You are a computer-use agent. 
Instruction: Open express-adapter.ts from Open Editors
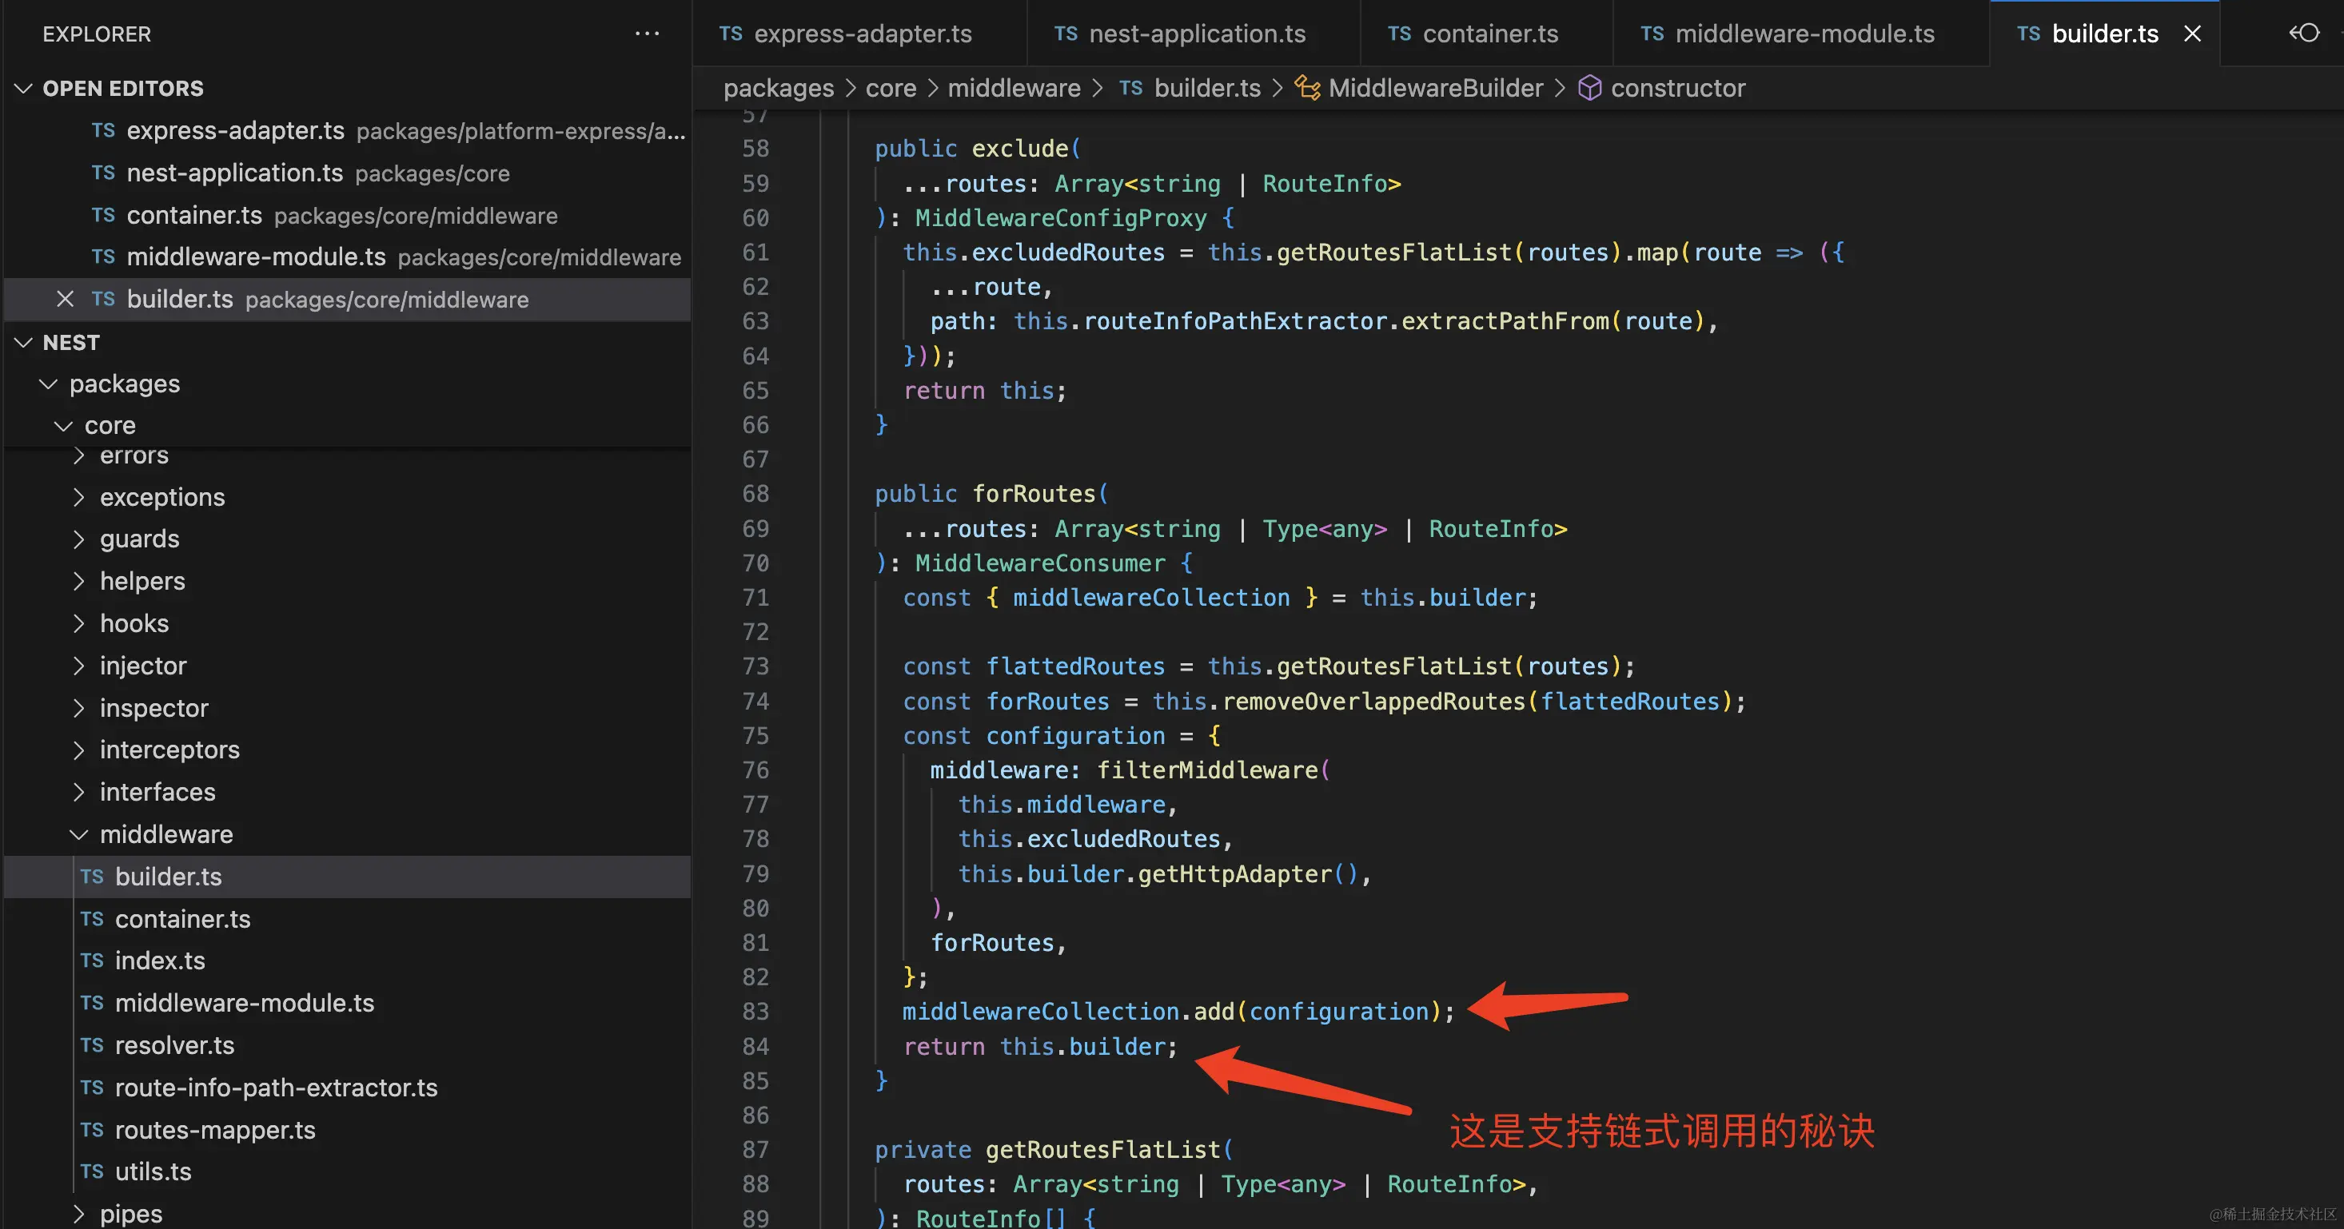click(348, 131)
